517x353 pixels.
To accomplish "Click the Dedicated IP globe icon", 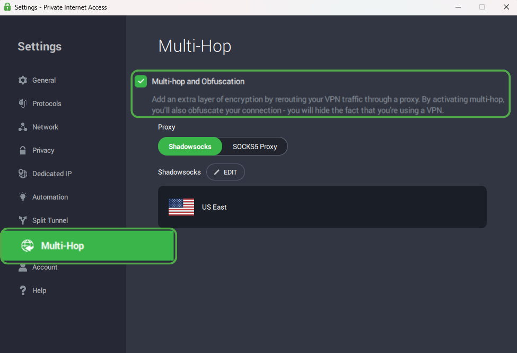I will (23, 174).
